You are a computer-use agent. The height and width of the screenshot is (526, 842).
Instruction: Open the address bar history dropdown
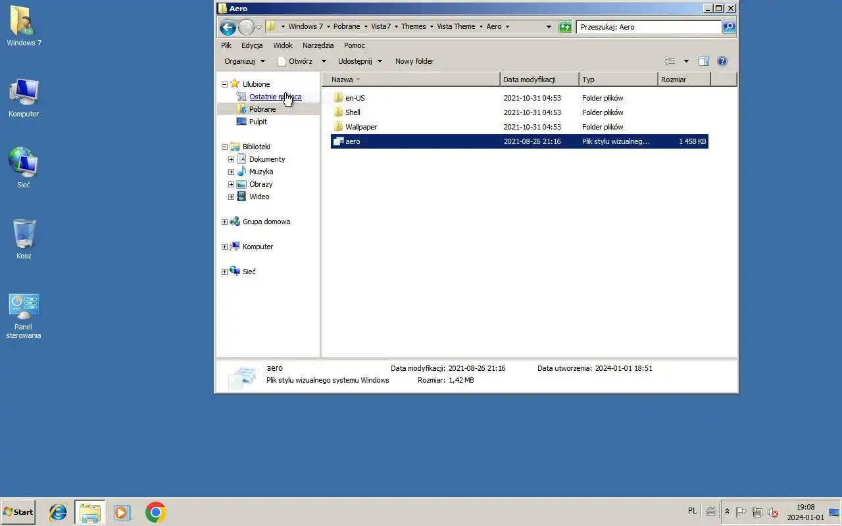click(x=549, y=27)
